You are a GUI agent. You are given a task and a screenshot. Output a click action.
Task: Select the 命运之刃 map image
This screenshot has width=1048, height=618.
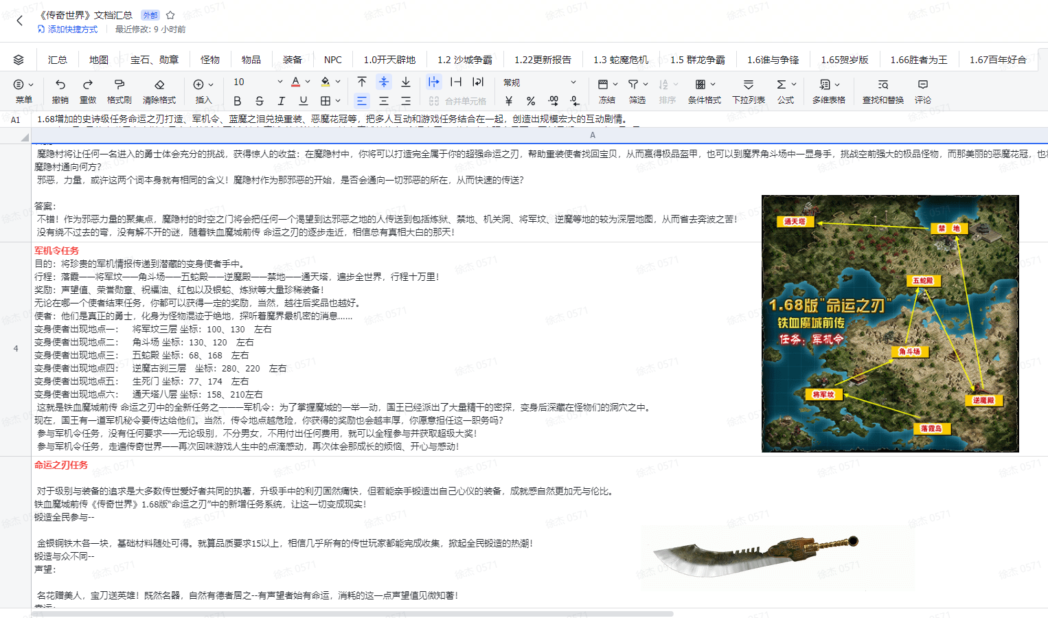890,323
